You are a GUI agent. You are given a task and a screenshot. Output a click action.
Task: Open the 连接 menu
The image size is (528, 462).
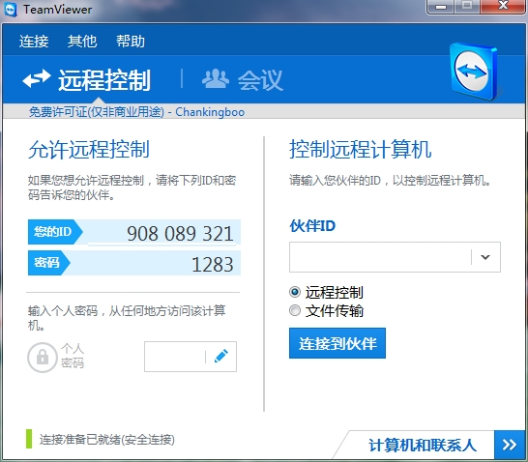tap(34, 42)
